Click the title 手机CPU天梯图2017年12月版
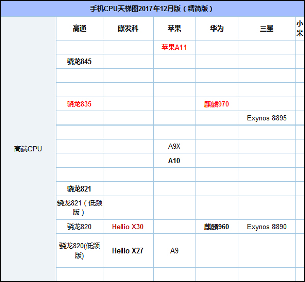Image resolution: width=305 pixels, height=282 pixels. pos(151,9)
